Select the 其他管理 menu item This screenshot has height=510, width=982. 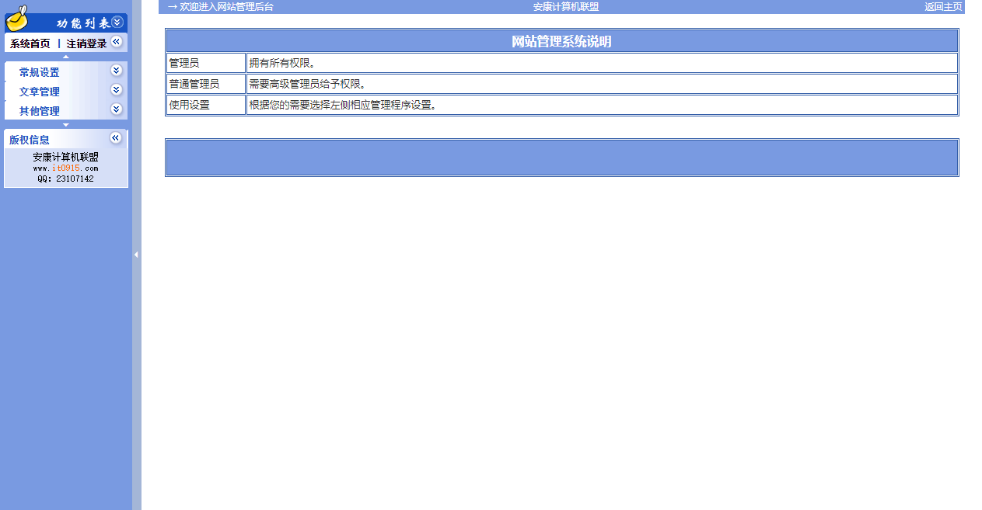(39, 111)
